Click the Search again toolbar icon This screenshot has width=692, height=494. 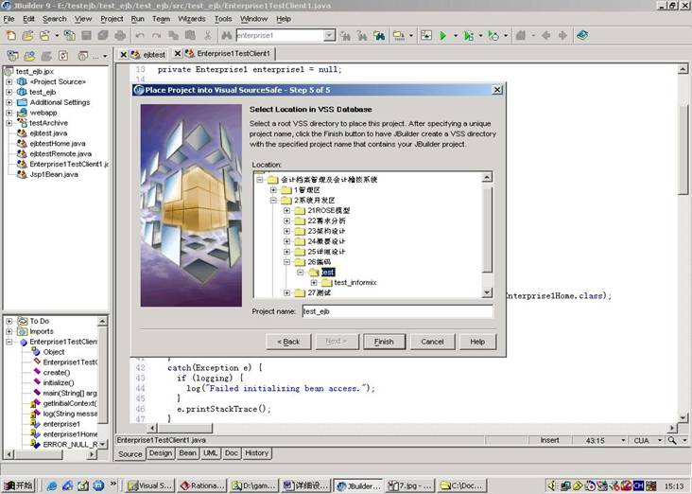point(362,35)
